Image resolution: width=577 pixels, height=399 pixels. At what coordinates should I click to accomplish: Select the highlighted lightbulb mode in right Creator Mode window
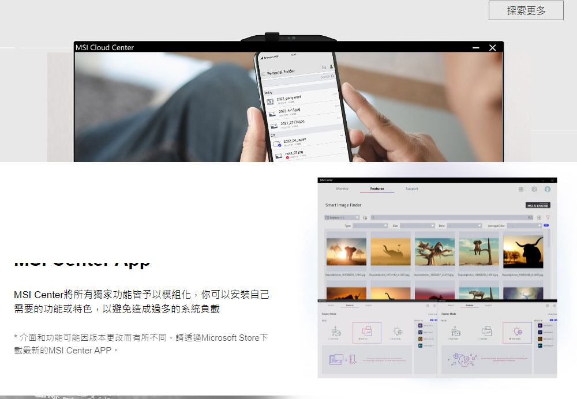point(517,333)
